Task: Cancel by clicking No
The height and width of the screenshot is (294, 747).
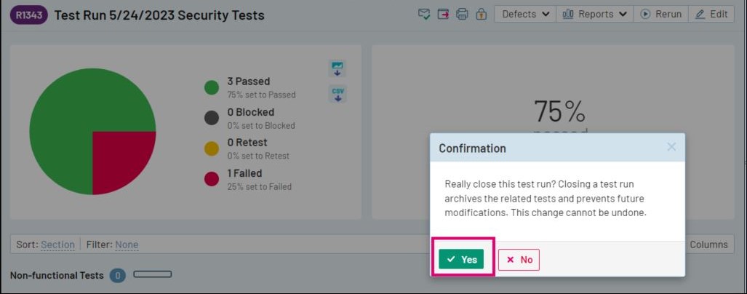Action: (x=519, y=260)
